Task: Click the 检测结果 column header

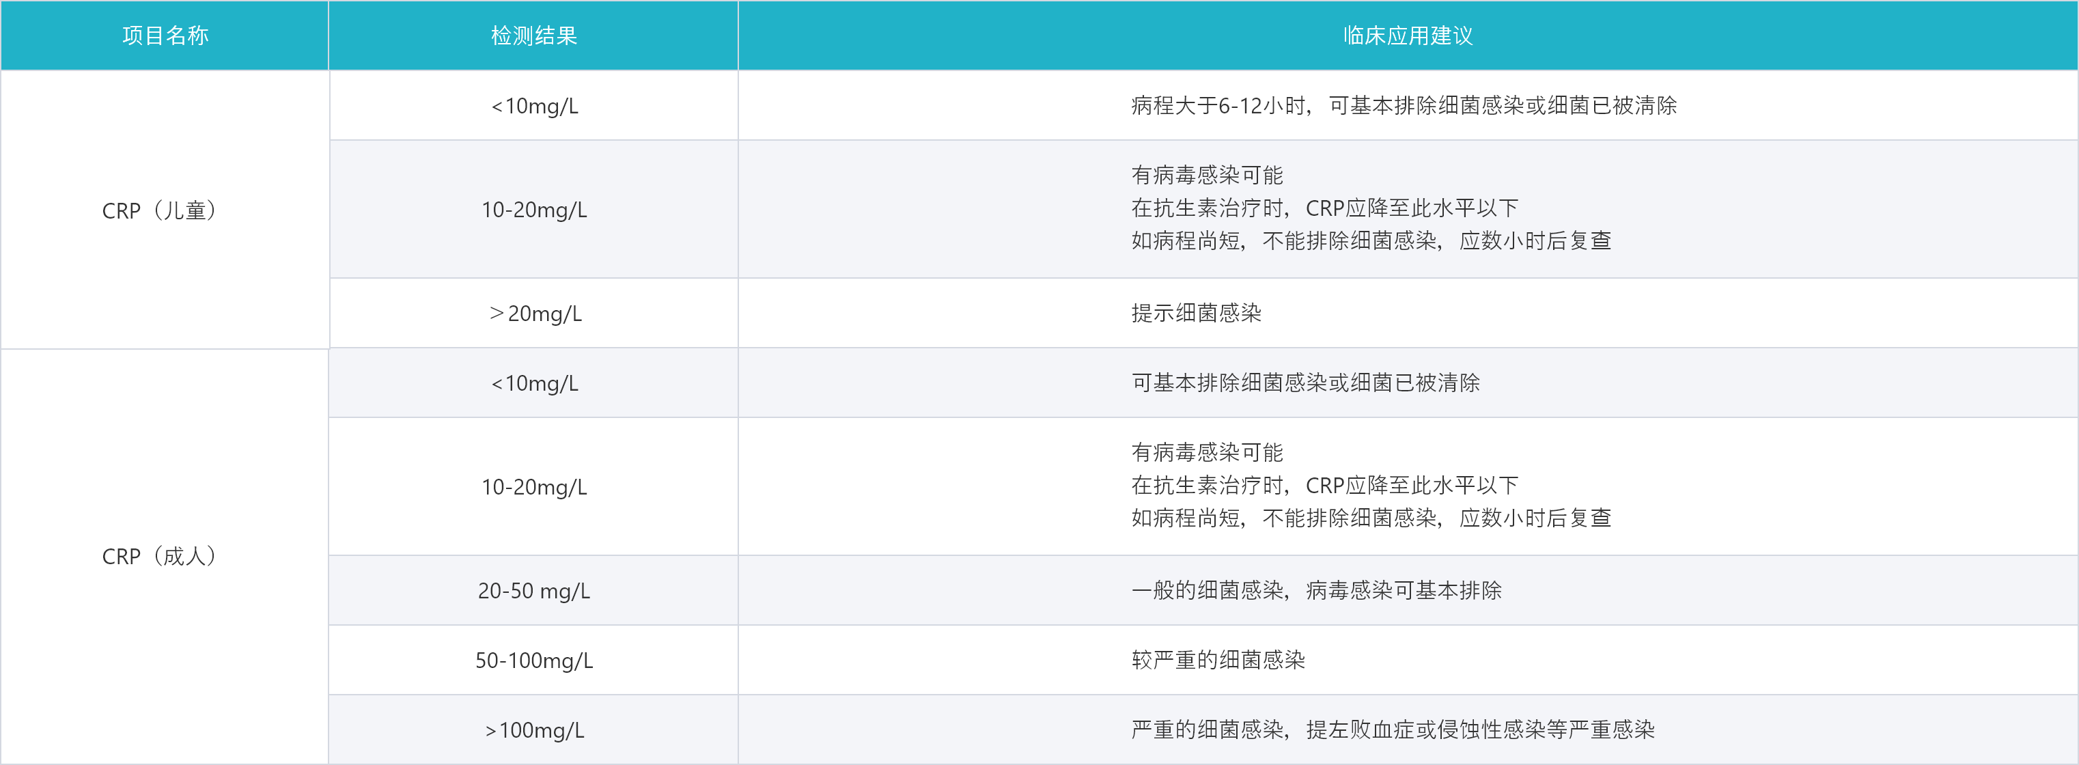Action: click(533, 36)
